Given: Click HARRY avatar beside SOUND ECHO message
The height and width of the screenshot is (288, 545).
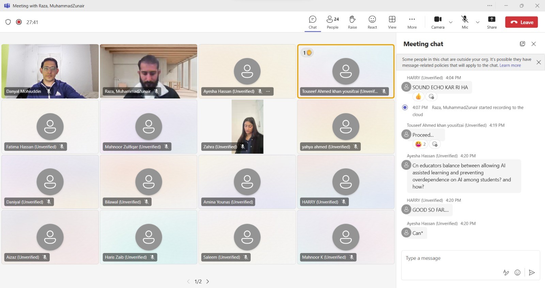Looking at the screenshot, I should pos(406,87).
